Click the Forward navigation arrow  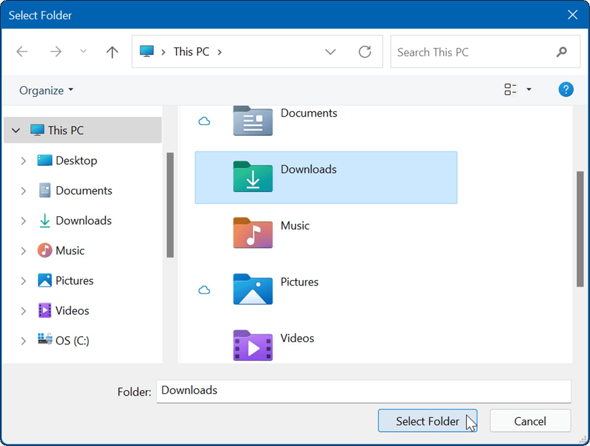pyautogui.click(x=56, y=52)
